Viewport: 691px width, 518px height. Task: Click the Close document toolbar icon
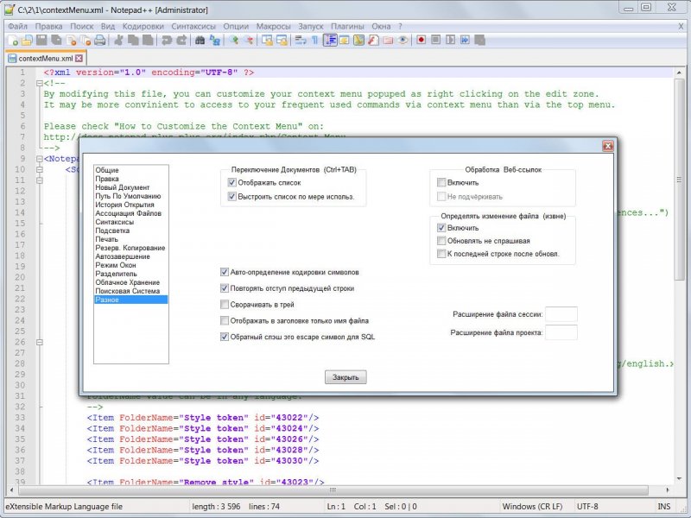tap(71, 41)
